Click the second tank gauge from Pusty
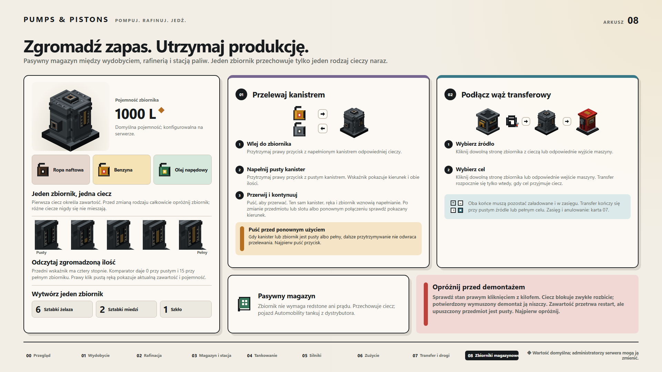The image size is (662, 372). click(x=84, y=235)
